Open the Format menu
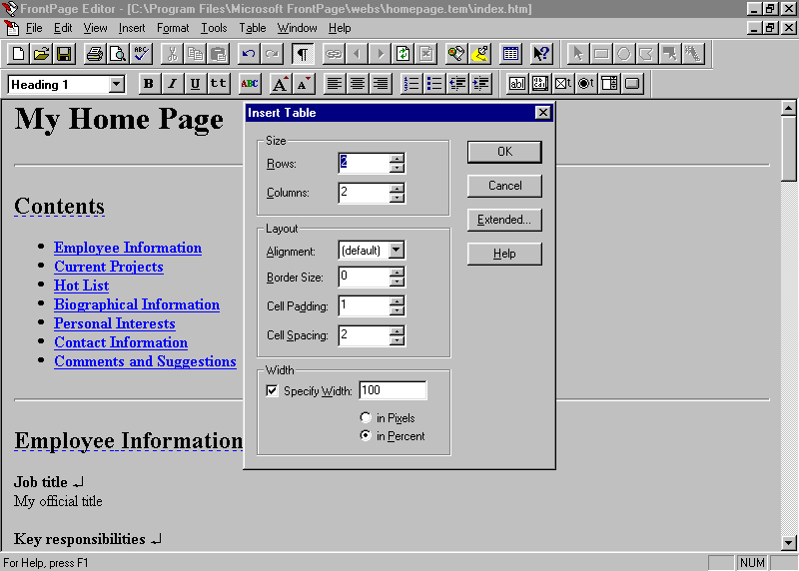 pos(173,28)
